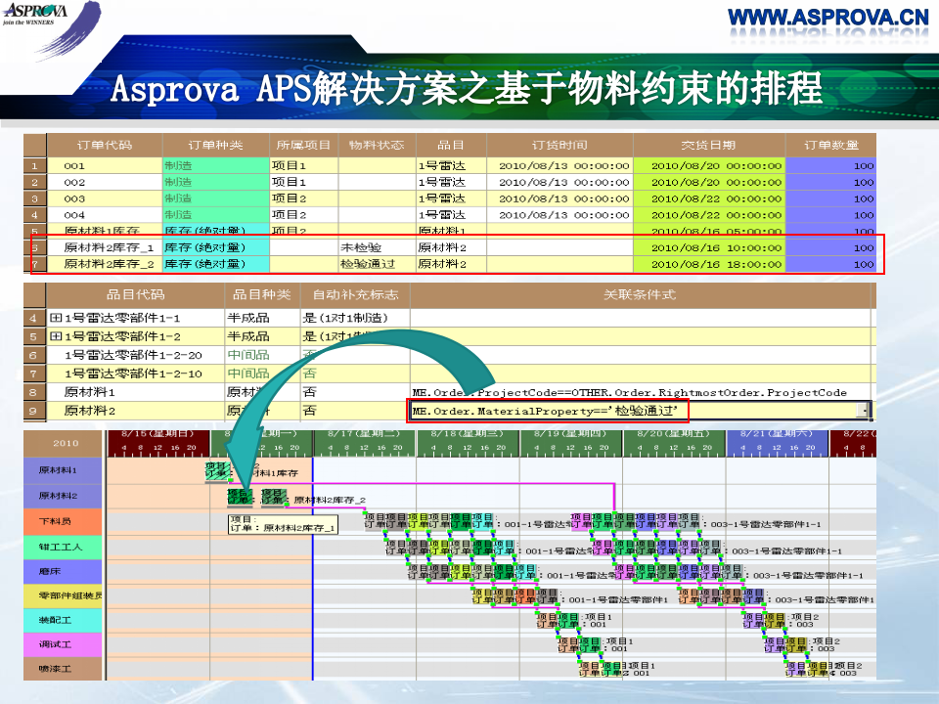939x704 pixels.
Task: Select row header 9 in item table
Action: pyautogui.click(x=33, y=411)
